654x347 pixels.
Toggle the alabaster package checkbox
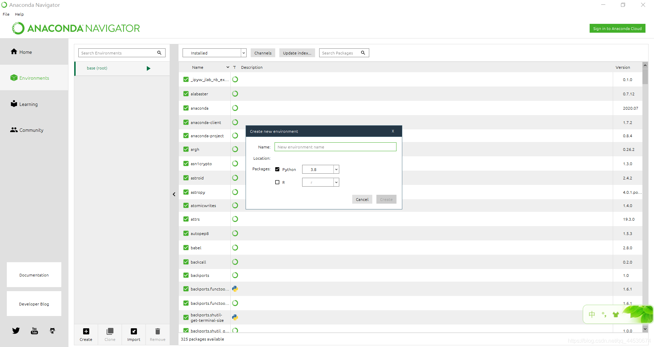click(186, 94)
